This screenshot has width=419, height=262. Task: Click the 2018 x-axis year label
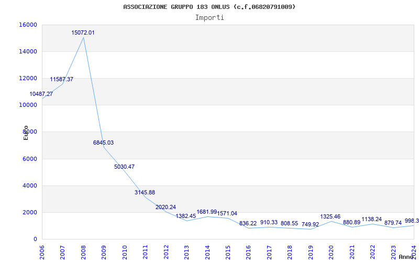(290, 252)
